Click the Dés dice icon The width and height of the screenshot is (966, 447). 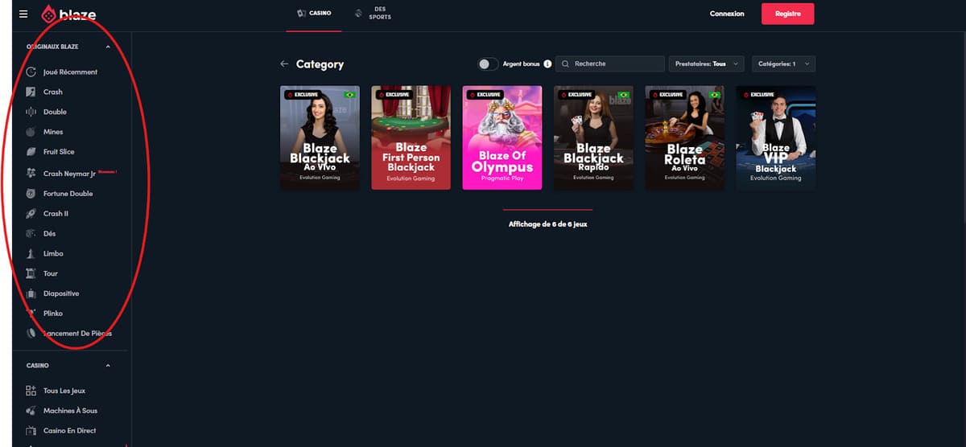tap(31, 233)
